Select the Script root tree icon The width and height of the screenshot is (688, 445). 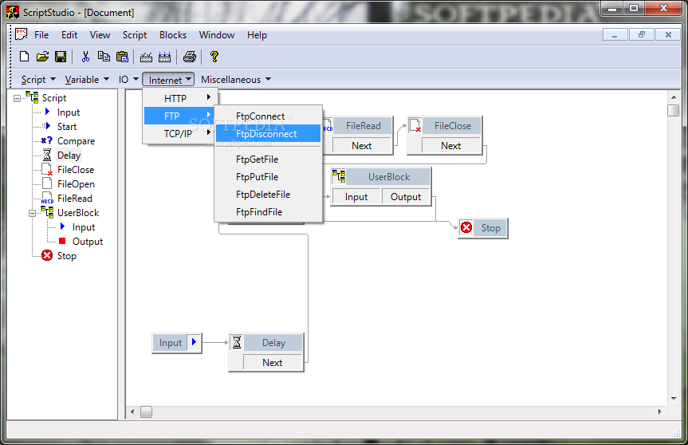(x=32, y=97)
